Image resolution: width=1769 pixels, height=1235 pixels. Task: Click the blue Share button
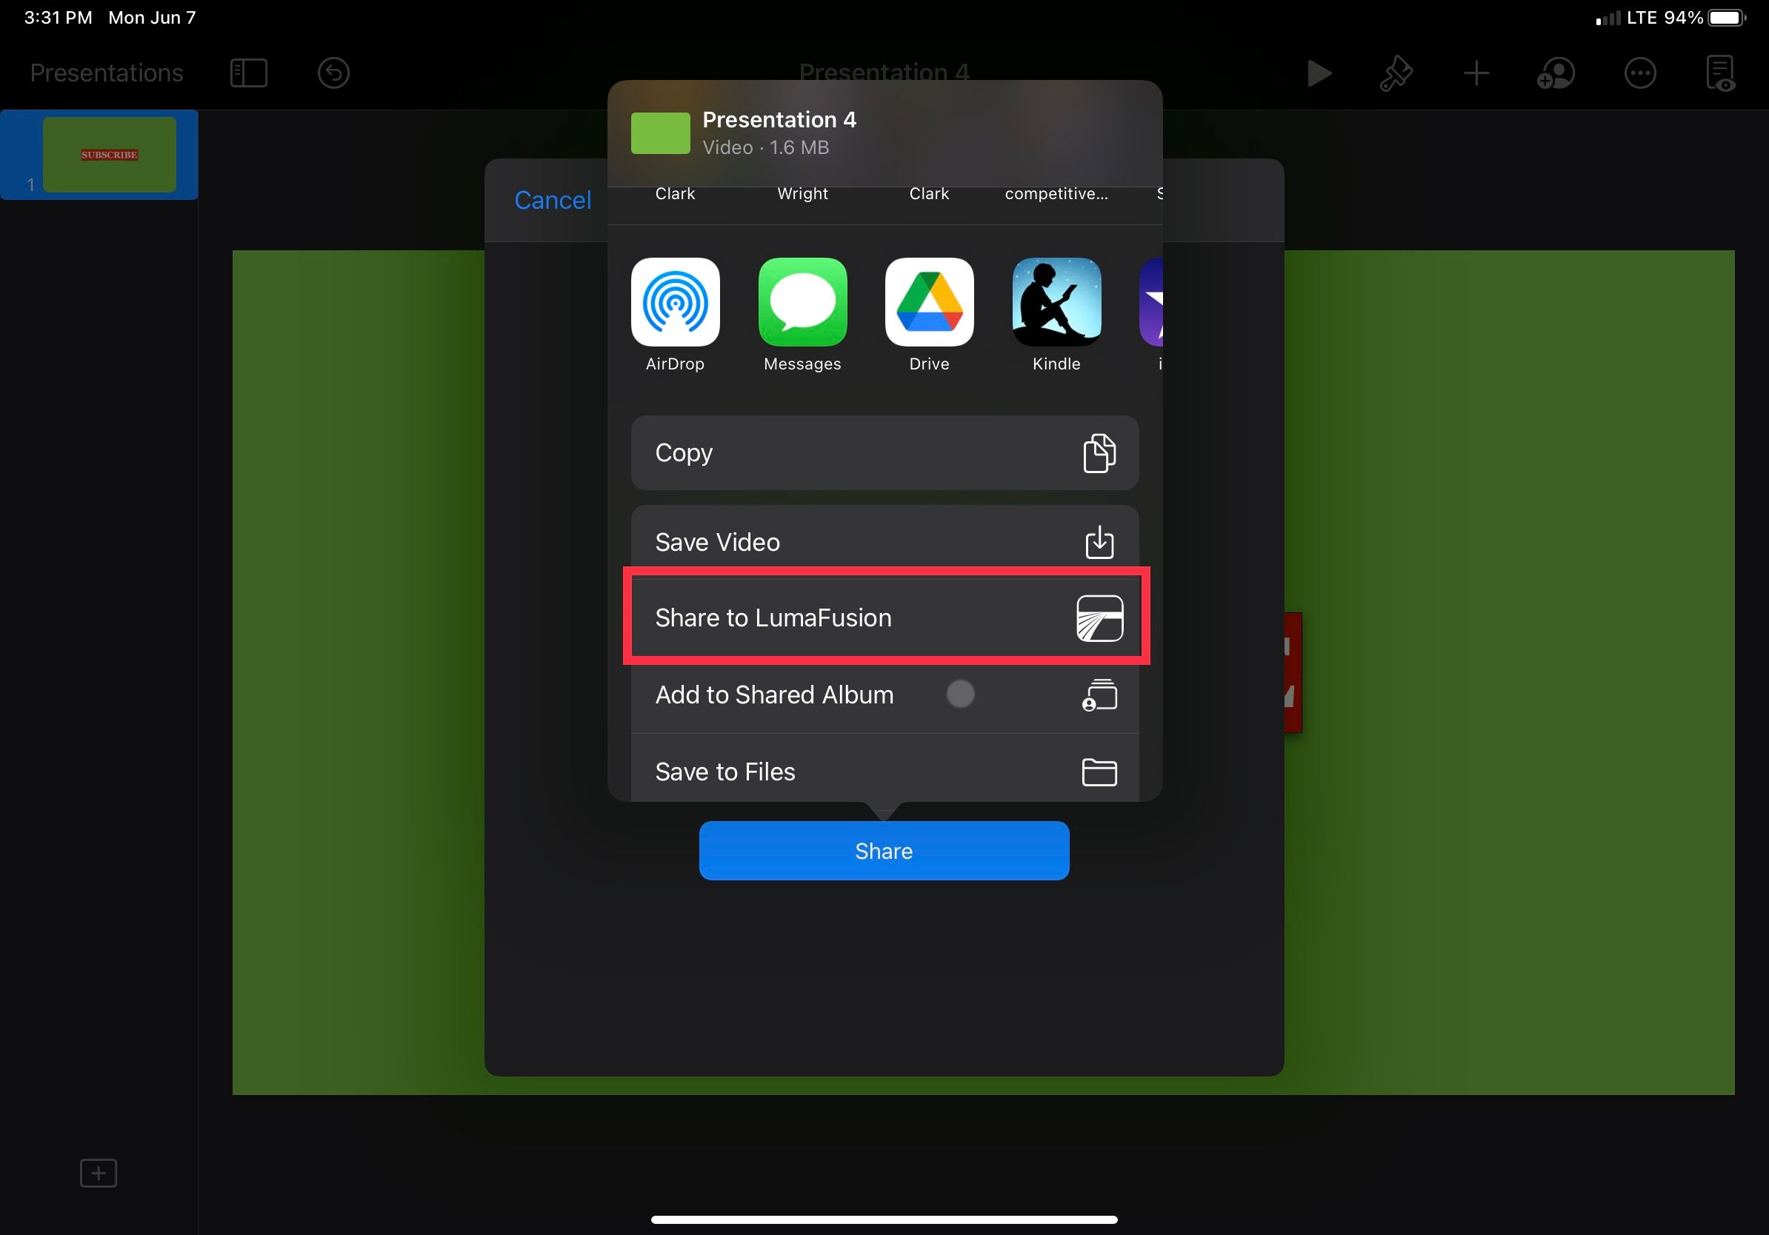point(884,849)
